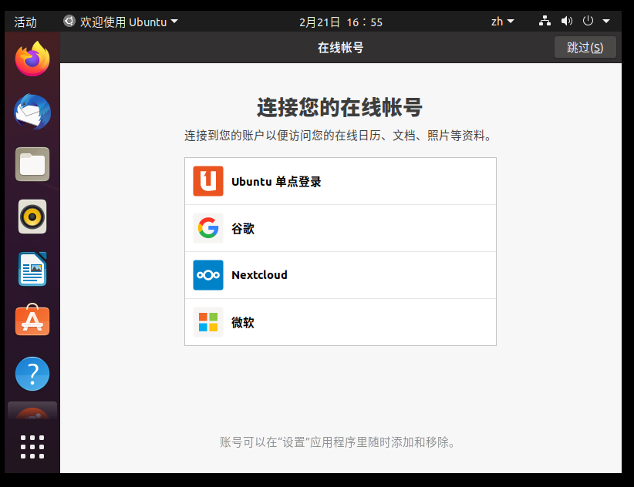Show applications grid in the dock
This screenshot has height=487, width=634.
(x=32, y=447)
